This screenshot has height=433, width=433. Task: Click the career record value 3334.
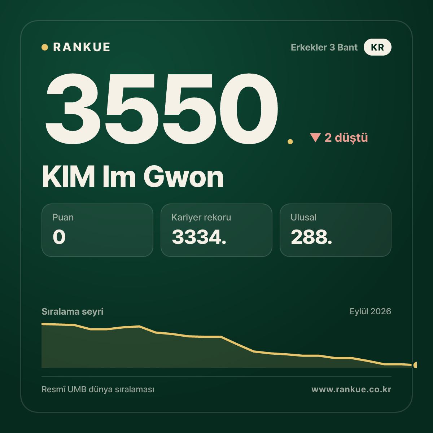coord(199,237)
